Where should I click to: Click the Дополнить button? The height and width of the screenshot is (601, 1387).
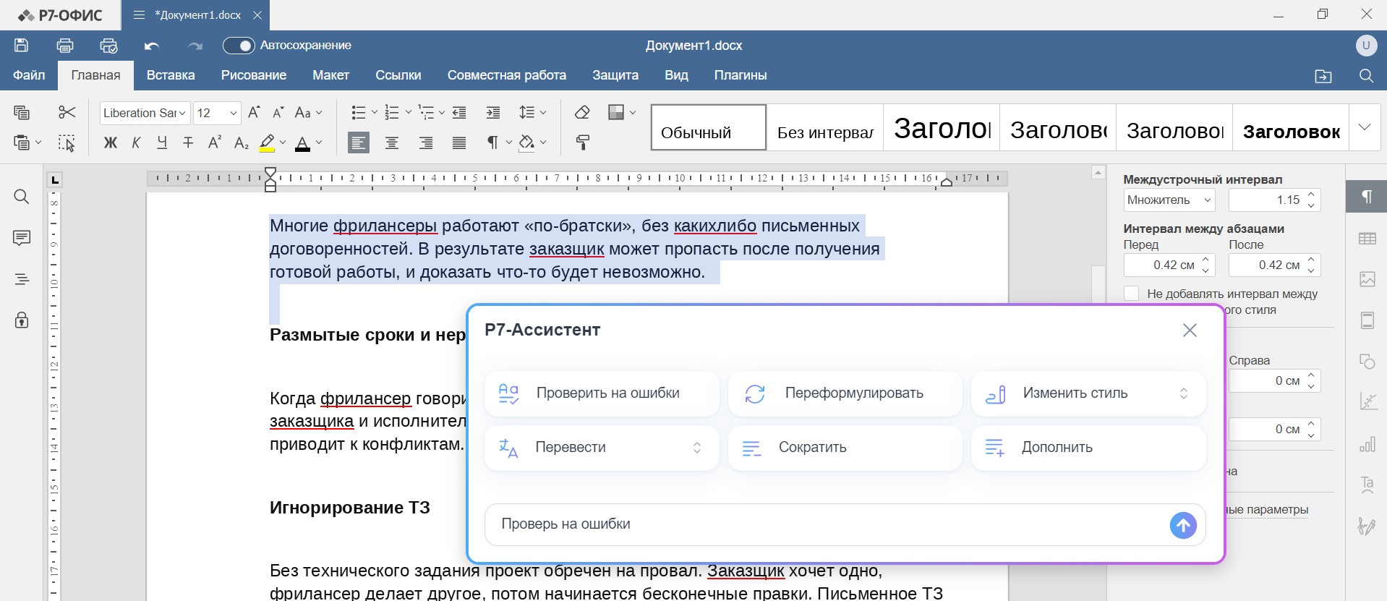click(1088, 448)
